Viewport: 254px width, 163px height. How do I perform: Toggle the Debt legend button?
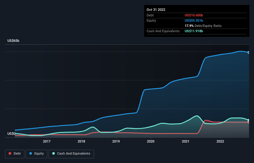tap(15, 154)
